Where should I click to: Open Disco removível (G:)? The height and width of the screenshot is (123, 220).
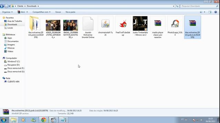16,71
